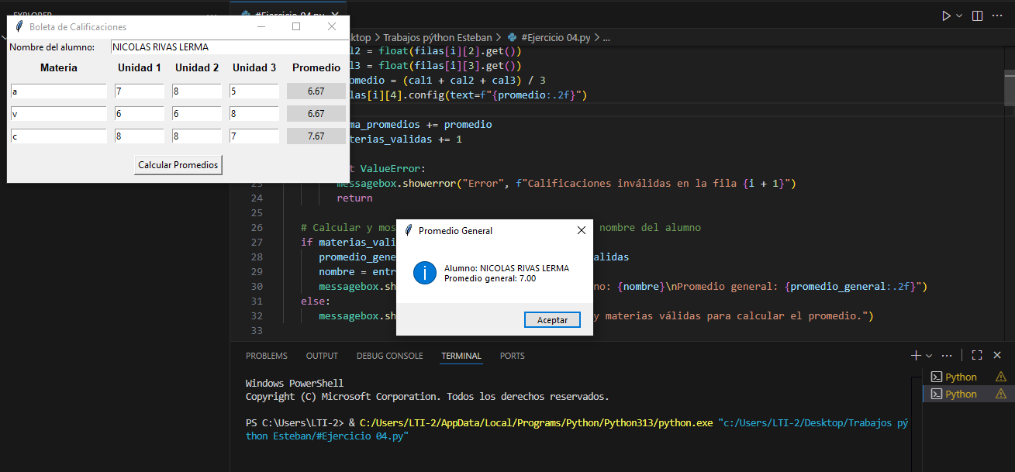Open terminal panel ellipsis options menu
Viewport: 1015px width, 472px height.
[x=947, y=356]
